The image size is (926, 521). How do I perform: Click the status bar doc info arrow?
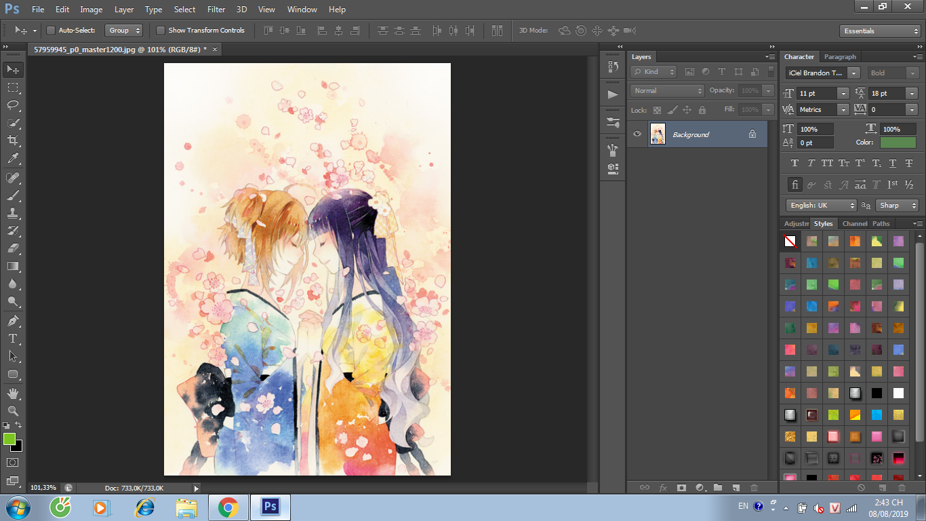pos(197,488)
